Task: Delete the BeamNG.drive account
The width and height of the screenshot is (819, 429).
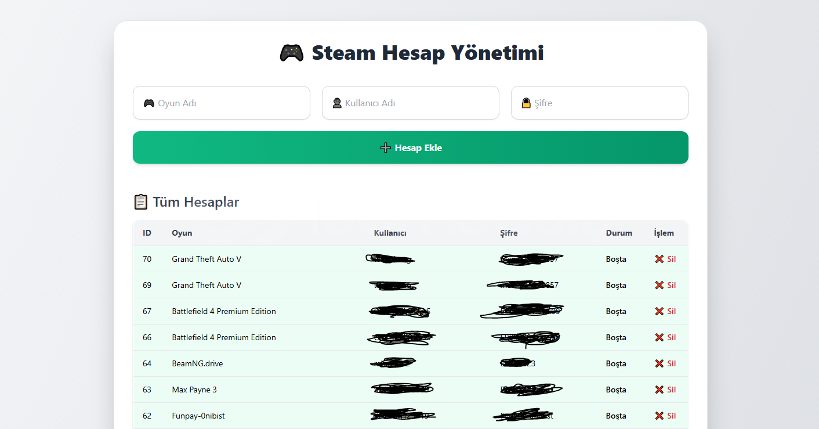Action: [665, 363]
